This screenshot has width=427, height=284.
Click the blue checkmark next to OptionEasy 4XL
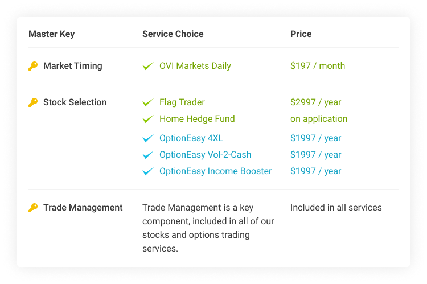148,138
